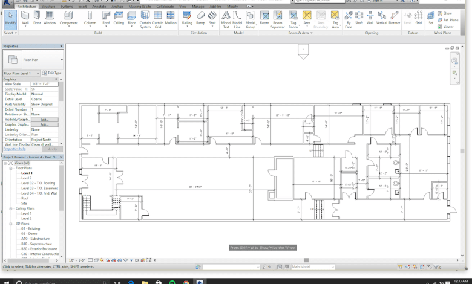Click the Tag Area tool

tap(335, 20)
